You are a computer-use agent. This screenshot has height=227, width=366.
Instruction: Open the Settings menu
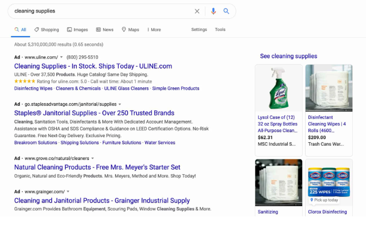199,30
